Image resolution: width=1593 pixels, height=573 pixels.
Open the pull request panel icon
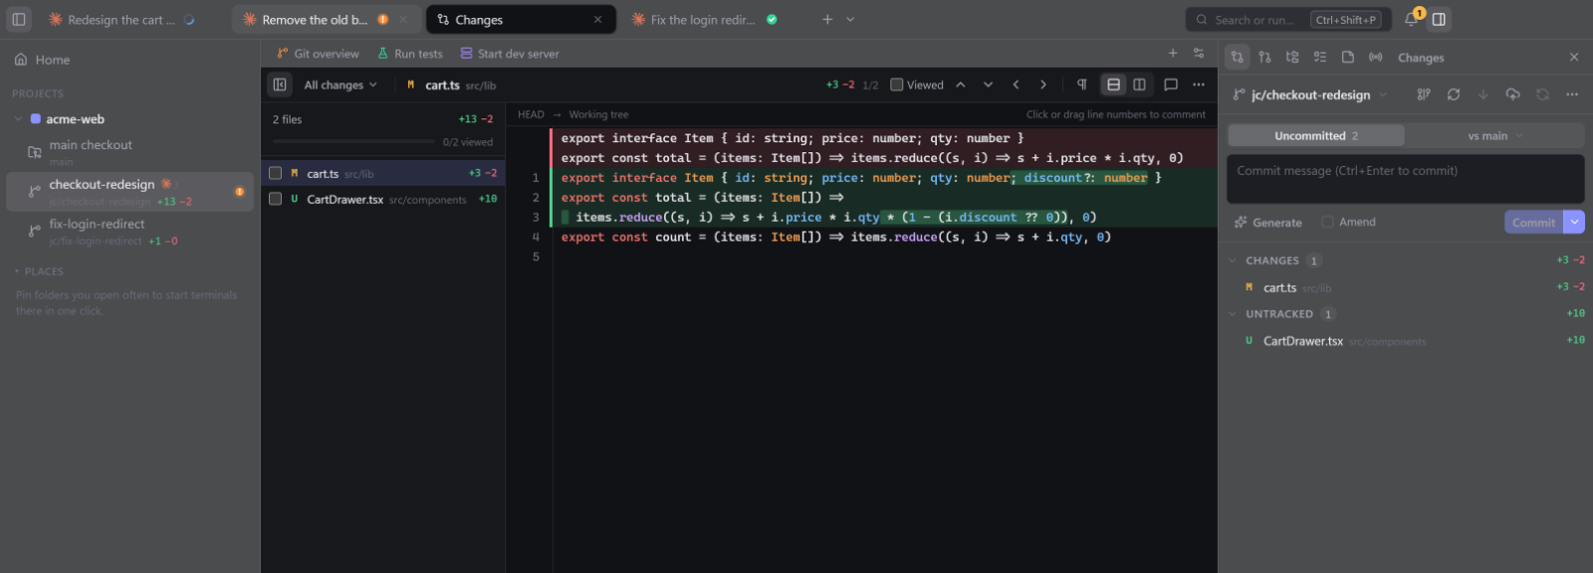1264,57
